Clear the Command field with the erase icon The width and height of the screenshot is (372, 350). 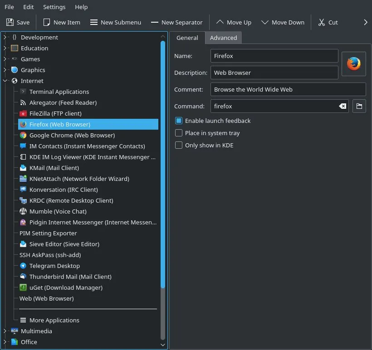pyautogui.click(x=343, y=106)
